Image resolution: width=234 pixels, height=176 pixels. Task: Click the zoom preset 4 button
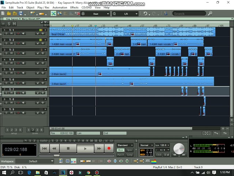click(x=41, y=130)
